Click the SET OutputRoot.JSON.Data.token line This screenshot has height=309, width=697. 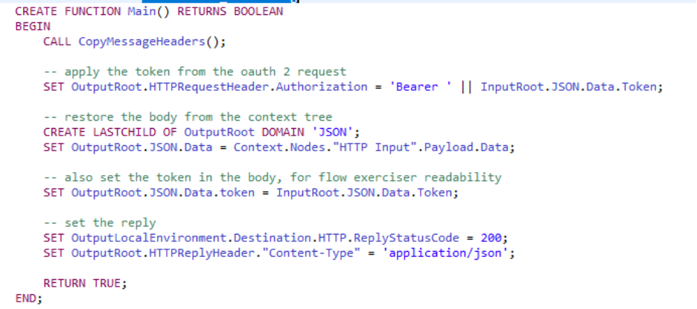(x=251, y=193)
